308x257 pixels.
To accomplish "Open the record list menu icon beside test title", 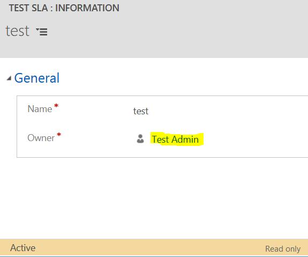I will pos(42,32).
